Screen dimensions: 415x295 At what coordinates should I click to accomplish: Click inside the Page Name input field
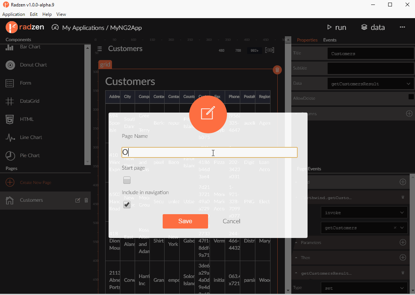tap(209, 152)
